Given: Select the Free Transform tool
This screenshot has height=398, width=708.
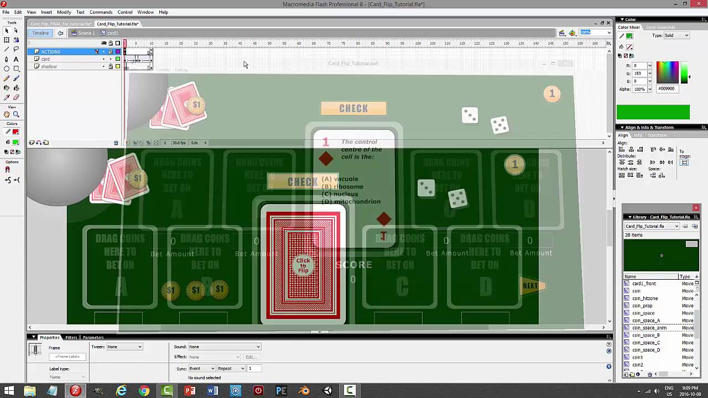Looking at the screenshot, I should 7,40.
